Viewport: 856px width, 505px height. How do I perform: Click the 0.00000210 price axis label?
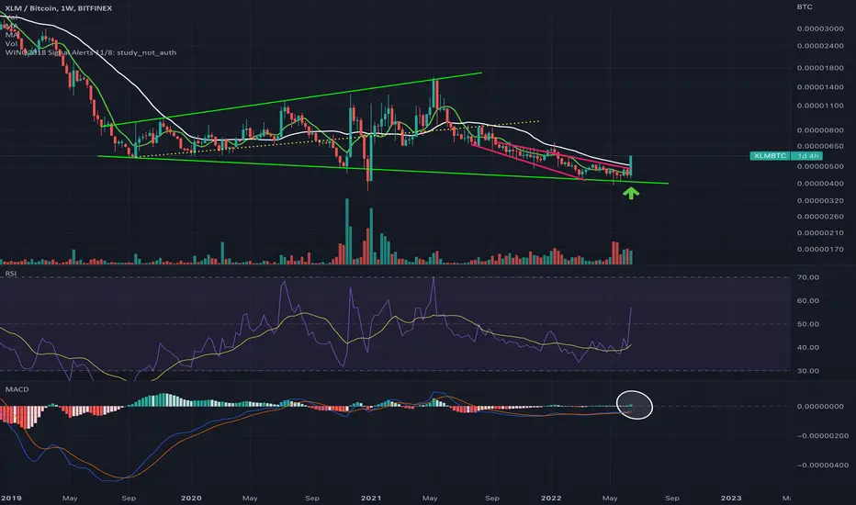pos(820,232)
